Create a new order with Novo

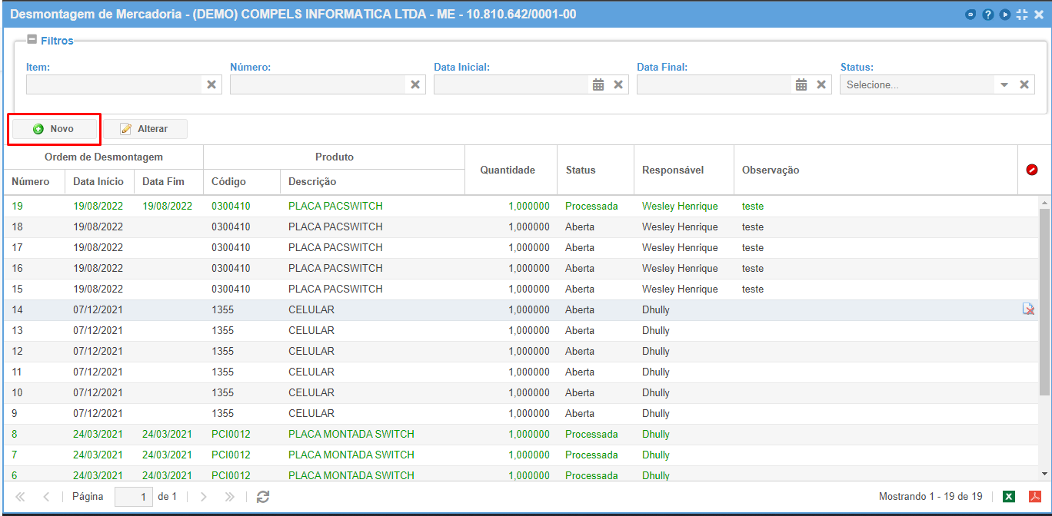click(x=55, y=129)
